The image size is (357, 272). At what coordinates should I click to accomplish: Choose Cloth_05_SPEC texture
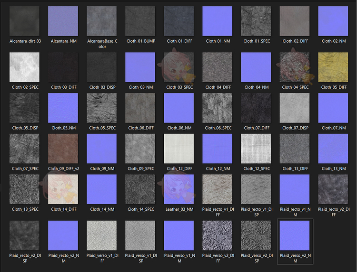(101, 108)
